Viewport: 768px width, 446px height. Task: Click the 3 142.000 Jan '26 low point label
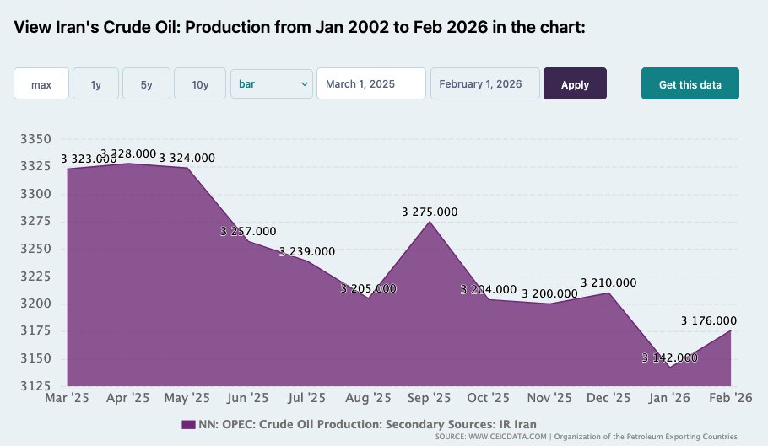[x=669, y=357]
